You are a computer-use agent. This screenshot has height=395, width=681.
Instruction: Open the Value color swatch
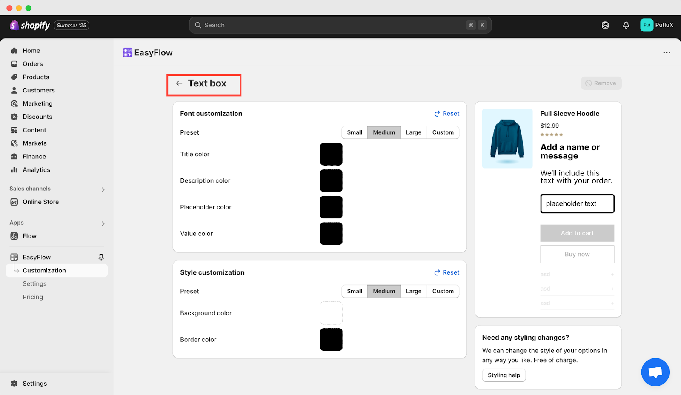pyautogui.click(x=331, y=234)
